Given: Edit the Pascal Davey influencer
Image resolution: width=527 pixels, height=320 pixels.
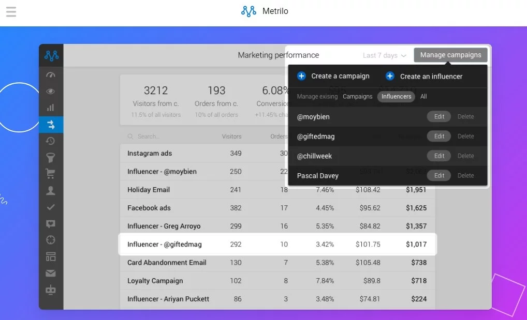Looking at the screenshot, I should 439,175.
